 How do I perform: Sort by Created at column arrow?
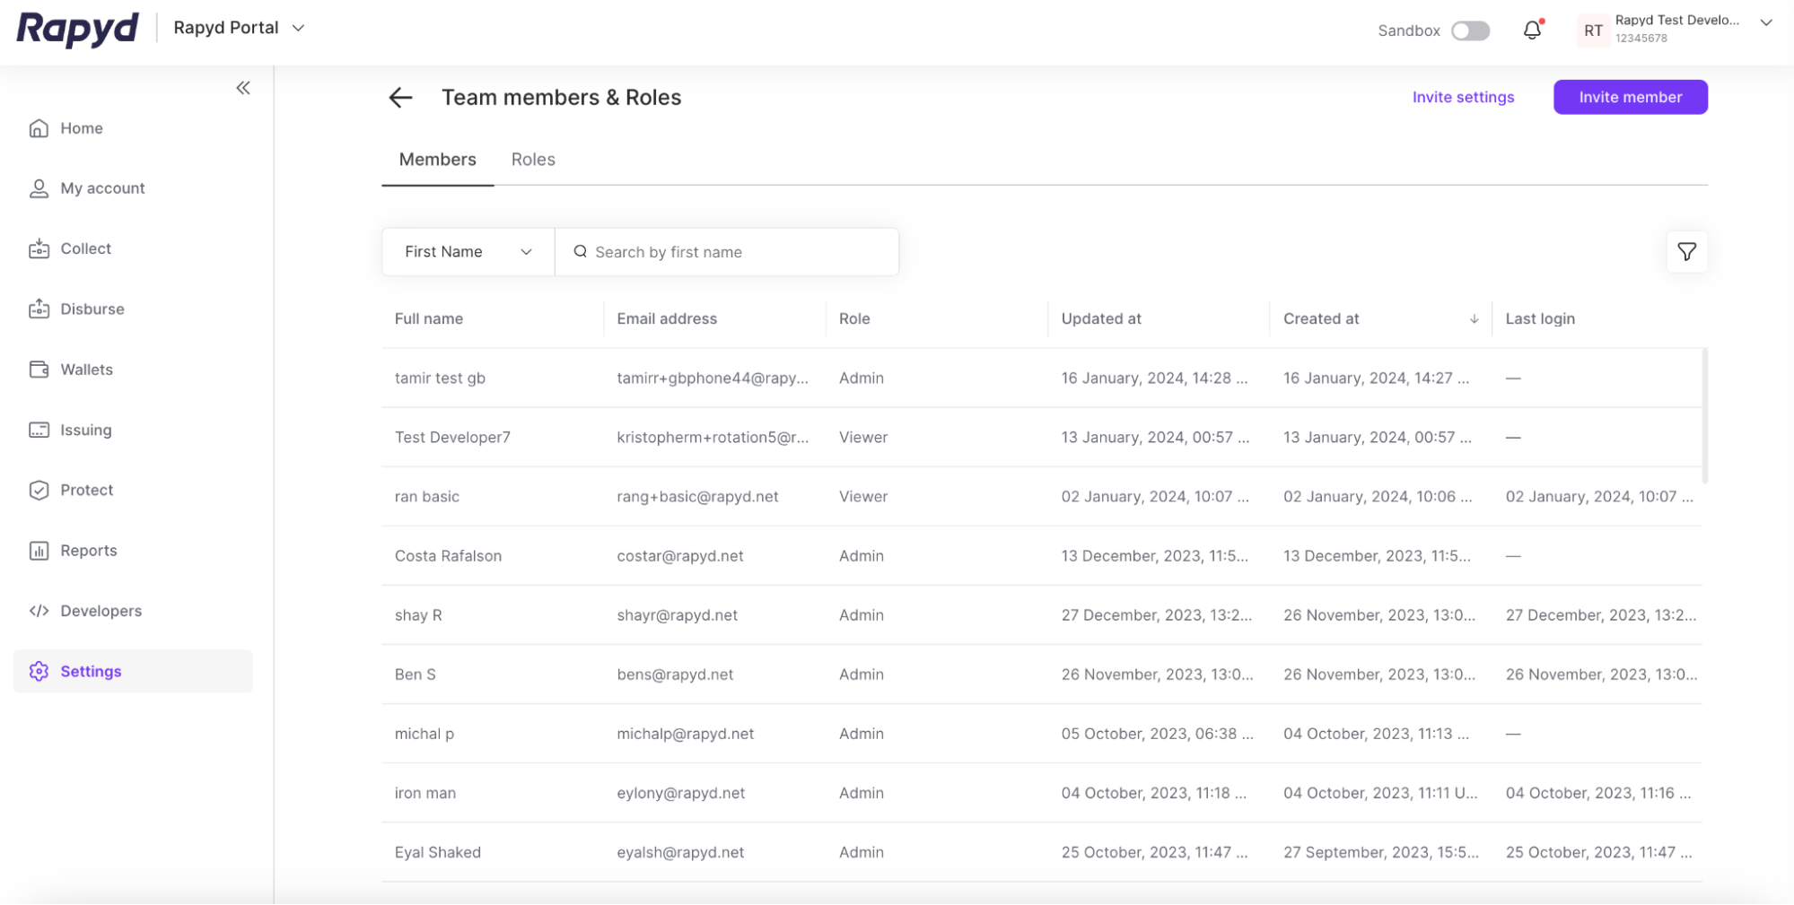1474,319
